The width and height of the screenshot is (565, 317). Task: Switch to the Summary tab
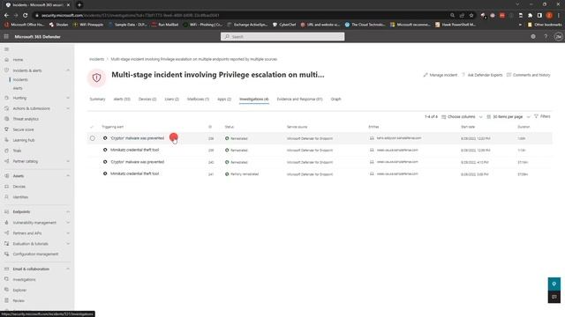97,100
